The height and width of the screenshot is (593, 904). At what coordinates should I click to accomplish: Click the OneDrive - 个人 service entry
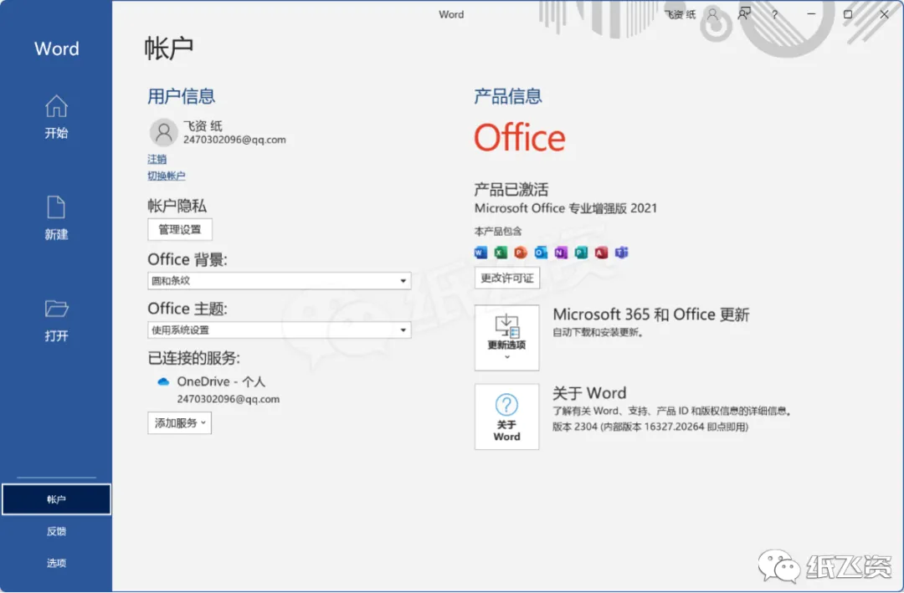221,381
